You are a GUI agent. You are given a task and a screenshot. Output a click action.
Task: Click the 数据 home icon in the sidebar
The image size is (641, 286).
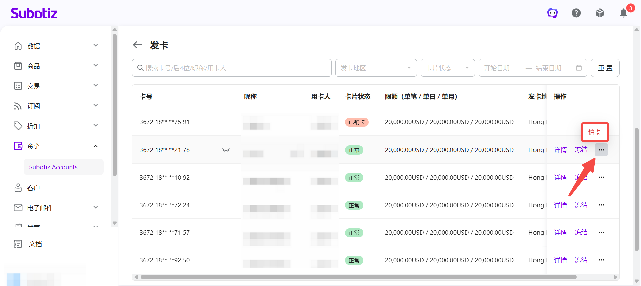(18, 46)
